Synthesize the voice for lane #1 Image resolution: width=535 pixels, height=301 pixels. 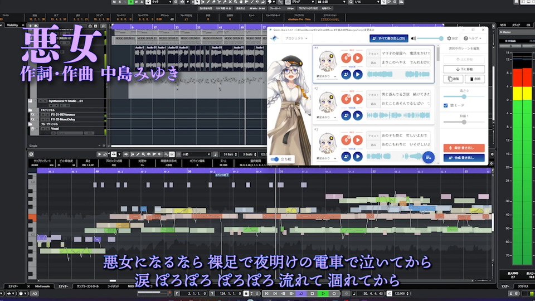[x=346, y=74]
